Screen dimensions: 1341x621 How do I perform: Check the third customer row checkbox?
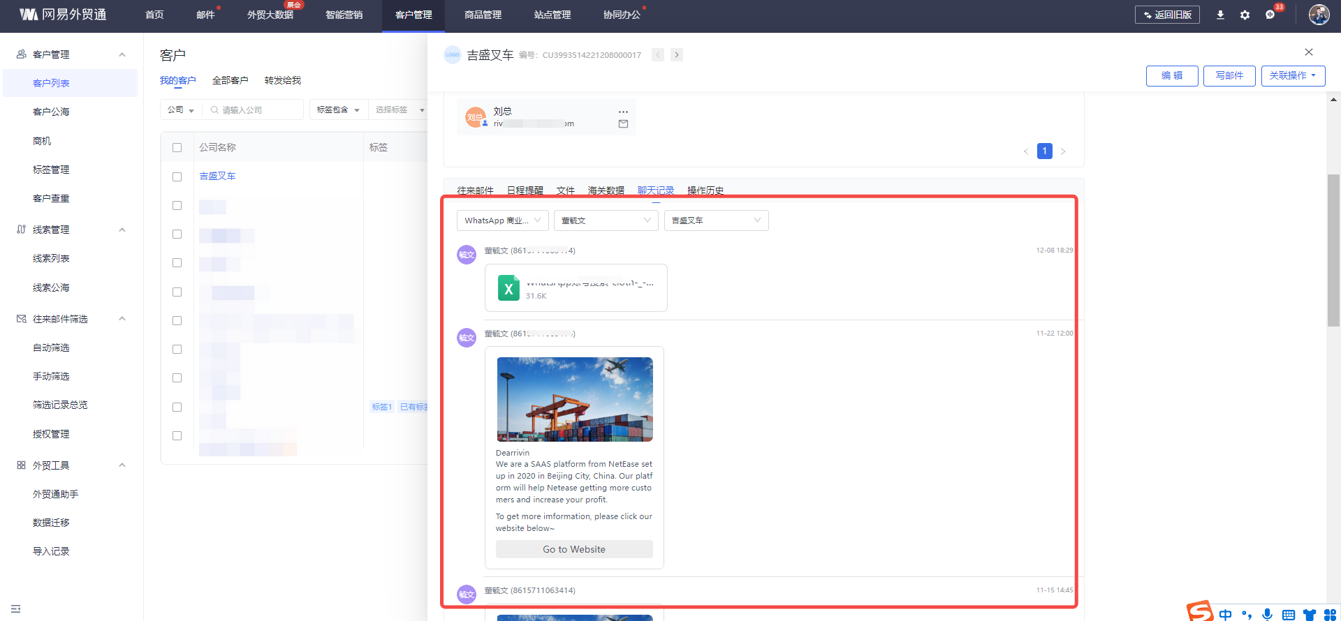177,234
